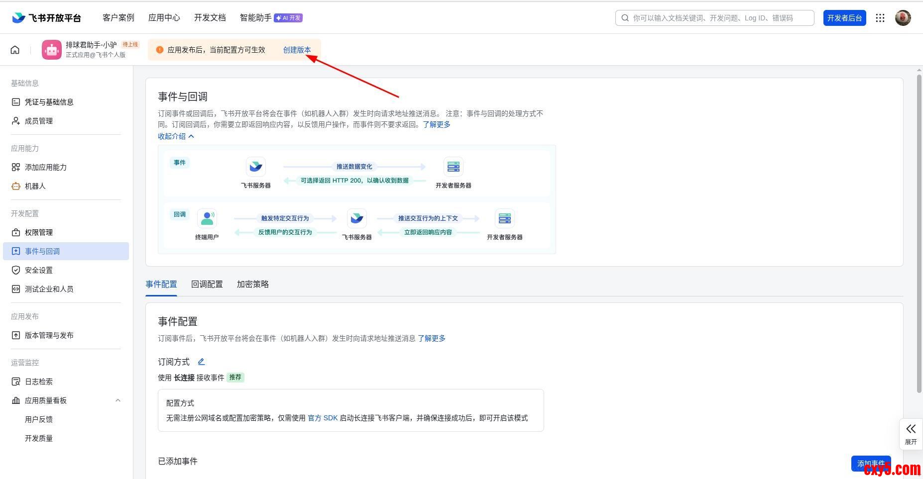Click the 展开 double-chevron panel icon

coord(911,429)
